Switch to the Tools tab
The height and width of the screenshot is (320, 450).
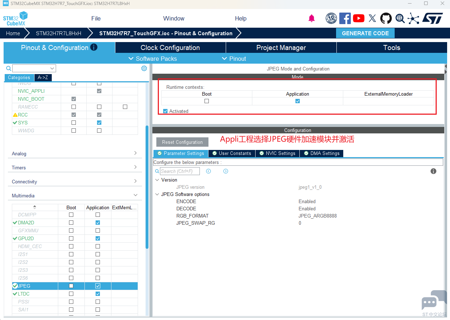(x=392, y=47)
